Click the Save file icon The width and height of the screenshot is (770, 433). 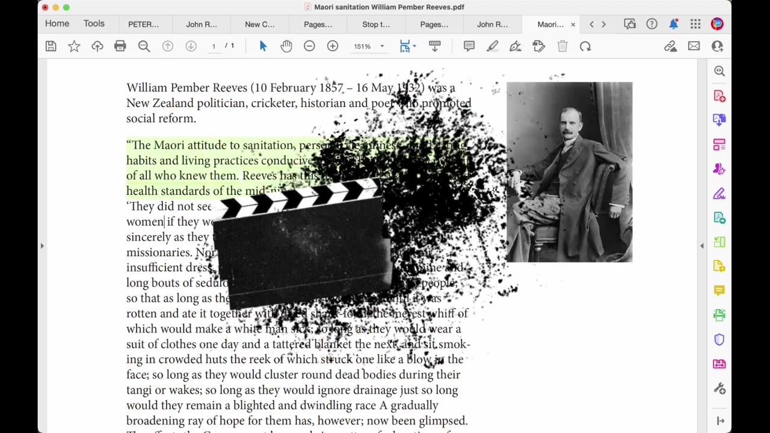(51, 46)
